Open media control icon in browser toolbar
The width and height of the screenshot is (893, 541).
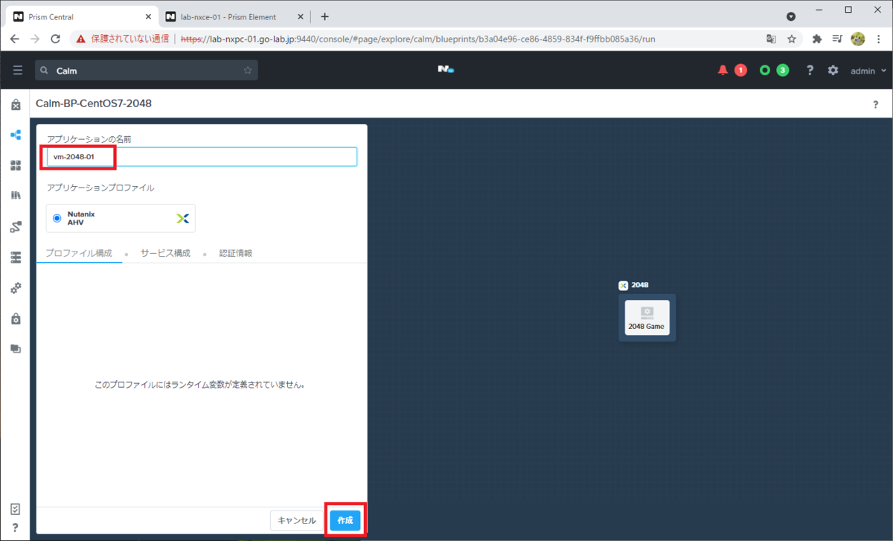pos(837,39)
